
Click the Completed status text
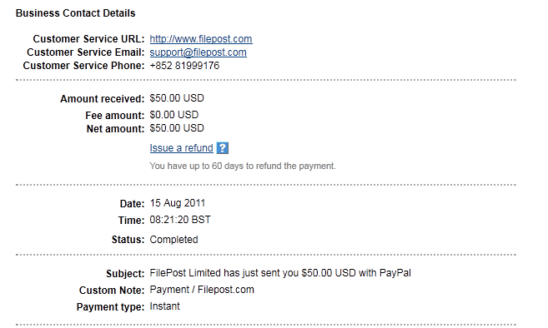click(173, 240)
